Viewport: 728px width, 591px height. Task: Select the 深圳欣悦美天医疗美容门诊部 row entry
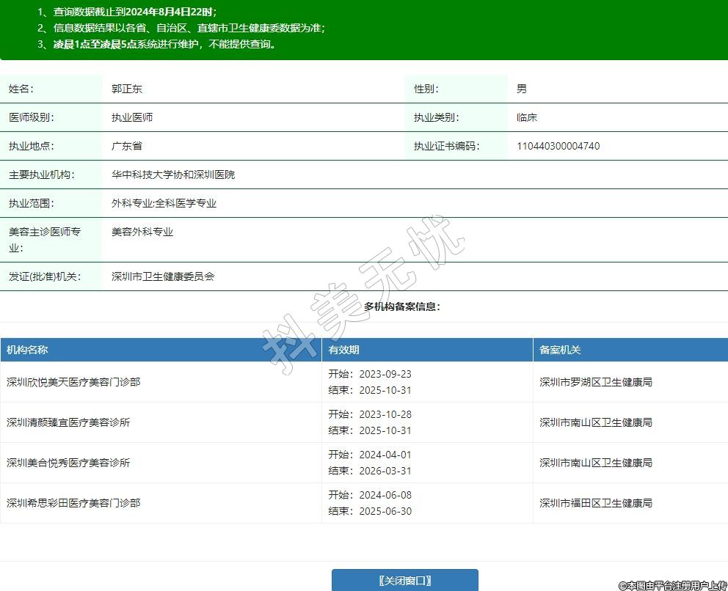pyautogui.click(x=73, y=382)
